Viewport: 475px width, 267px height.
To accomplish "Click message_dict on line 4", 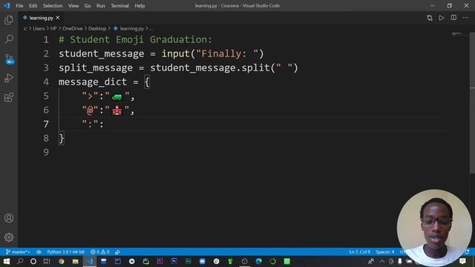I will (93, 82).
